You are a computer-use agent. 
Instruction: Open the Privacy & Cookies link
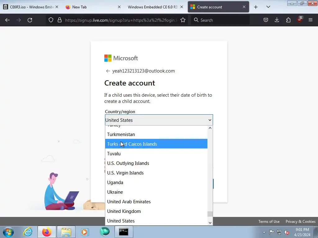pos(300,221)
